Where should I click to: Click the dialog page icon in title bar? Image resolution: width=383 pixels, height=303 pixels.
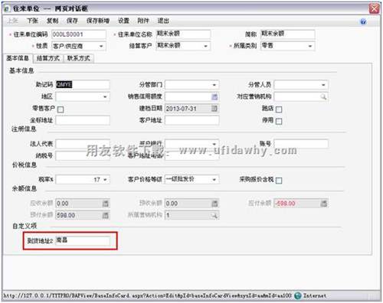click(x=7, y=8)
